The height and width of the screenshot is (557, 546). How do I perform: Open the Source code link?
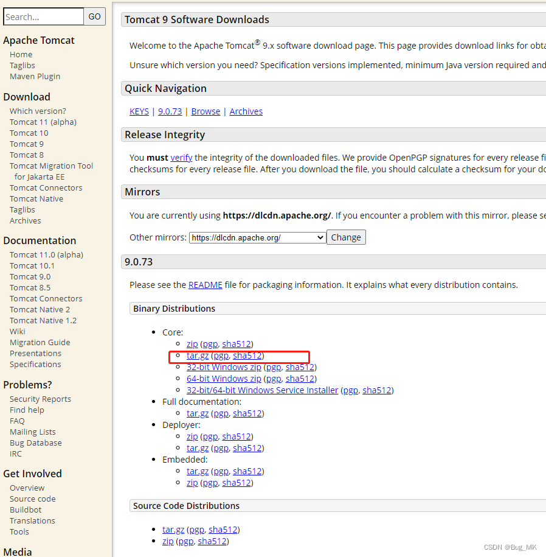(x=33, y=499)
